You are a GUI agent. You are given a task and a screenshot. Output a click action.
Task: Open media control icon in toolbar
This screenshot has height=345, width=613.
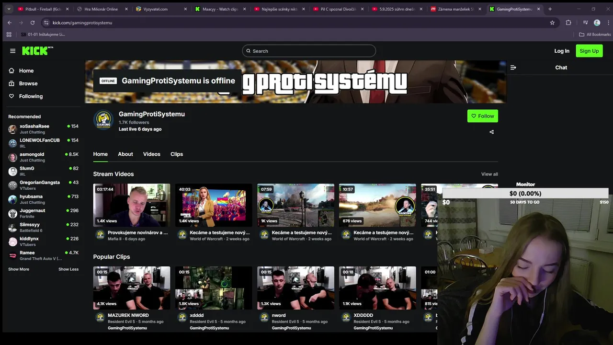tap(585, 23)
